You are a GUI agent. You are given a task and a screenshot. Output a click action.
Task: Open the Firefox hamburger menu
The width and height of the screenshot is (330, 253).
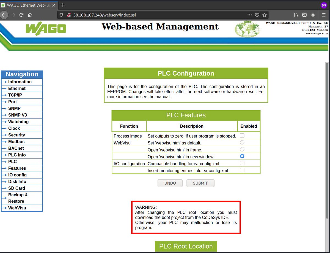(x=324, y=15)
